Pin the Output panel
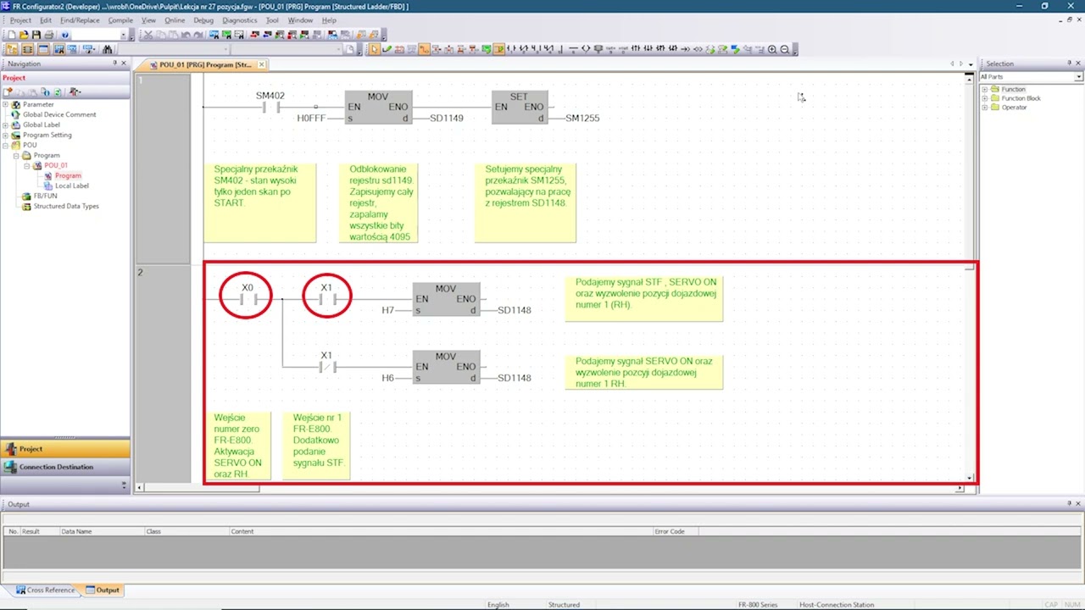The width and height of the screenshot is (1085, 610). 1069,504
